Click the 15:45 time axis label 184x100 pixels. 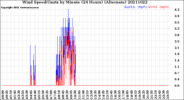[x=111, y=95]
